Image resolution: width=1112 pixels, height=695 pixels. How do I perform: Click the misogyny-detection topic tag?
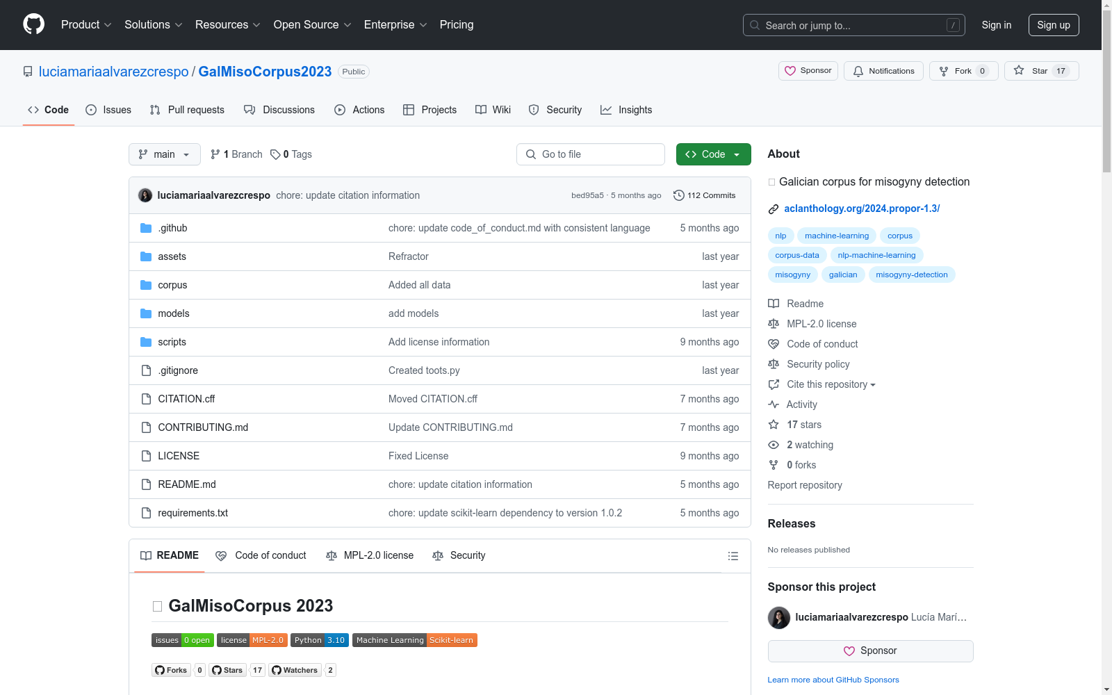[912, 275]
